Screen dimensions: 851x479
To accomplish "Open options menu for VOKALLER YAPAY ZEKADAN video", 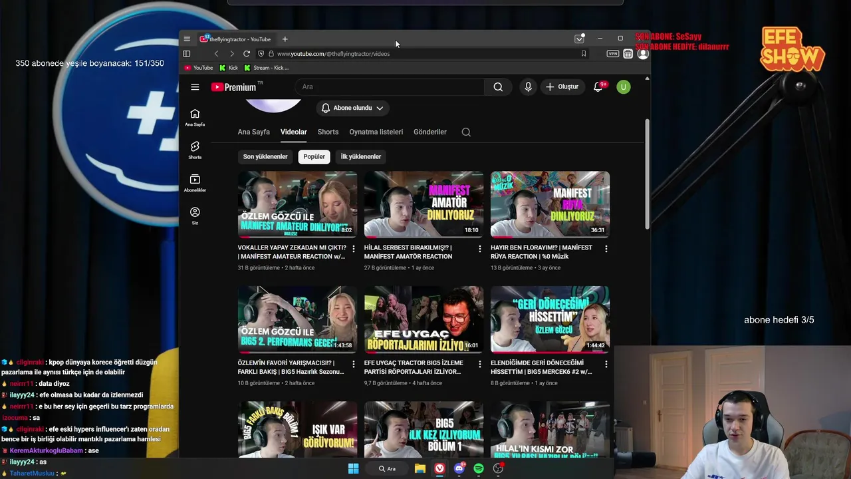I will click(x=354, y=249).
